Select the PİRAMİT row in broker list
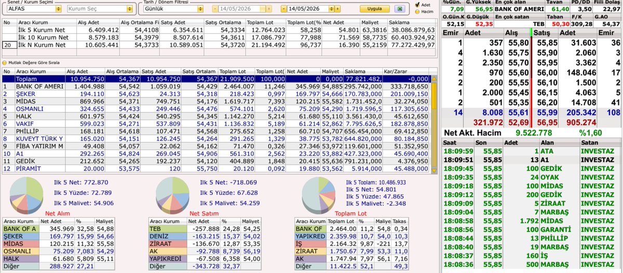The image size is (623, 273). 216,168
